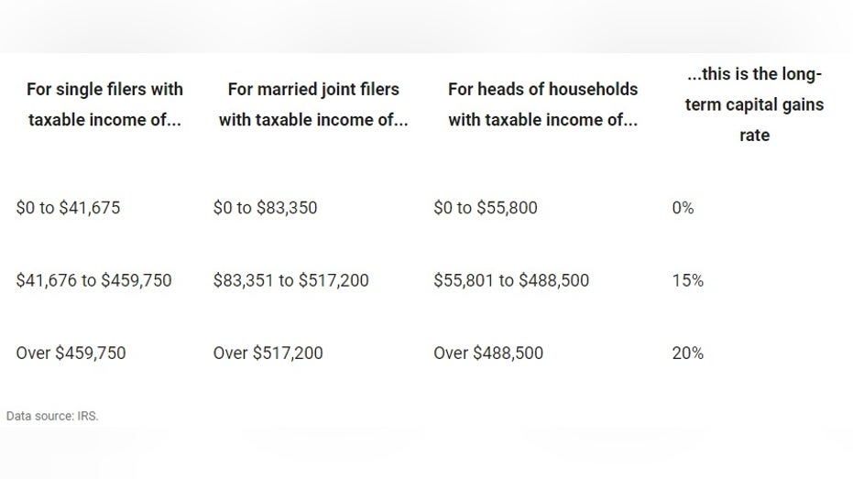Screen dimensions: 853x479
Task: Click the long-term capital gains rate header
Action: pyautogui.click(x=755, y=104)
